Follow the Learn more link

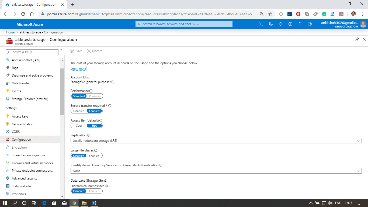point(78,68)
